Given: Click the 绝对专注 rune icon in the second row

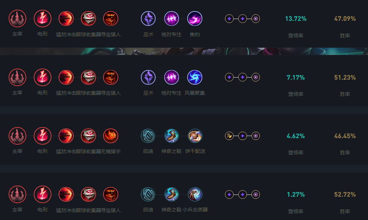Looking at the screenshot, I should point(171,77).
